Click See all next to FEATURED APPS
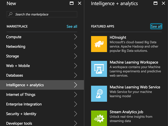Screen dimensions: 168x126 coord(156,27)
